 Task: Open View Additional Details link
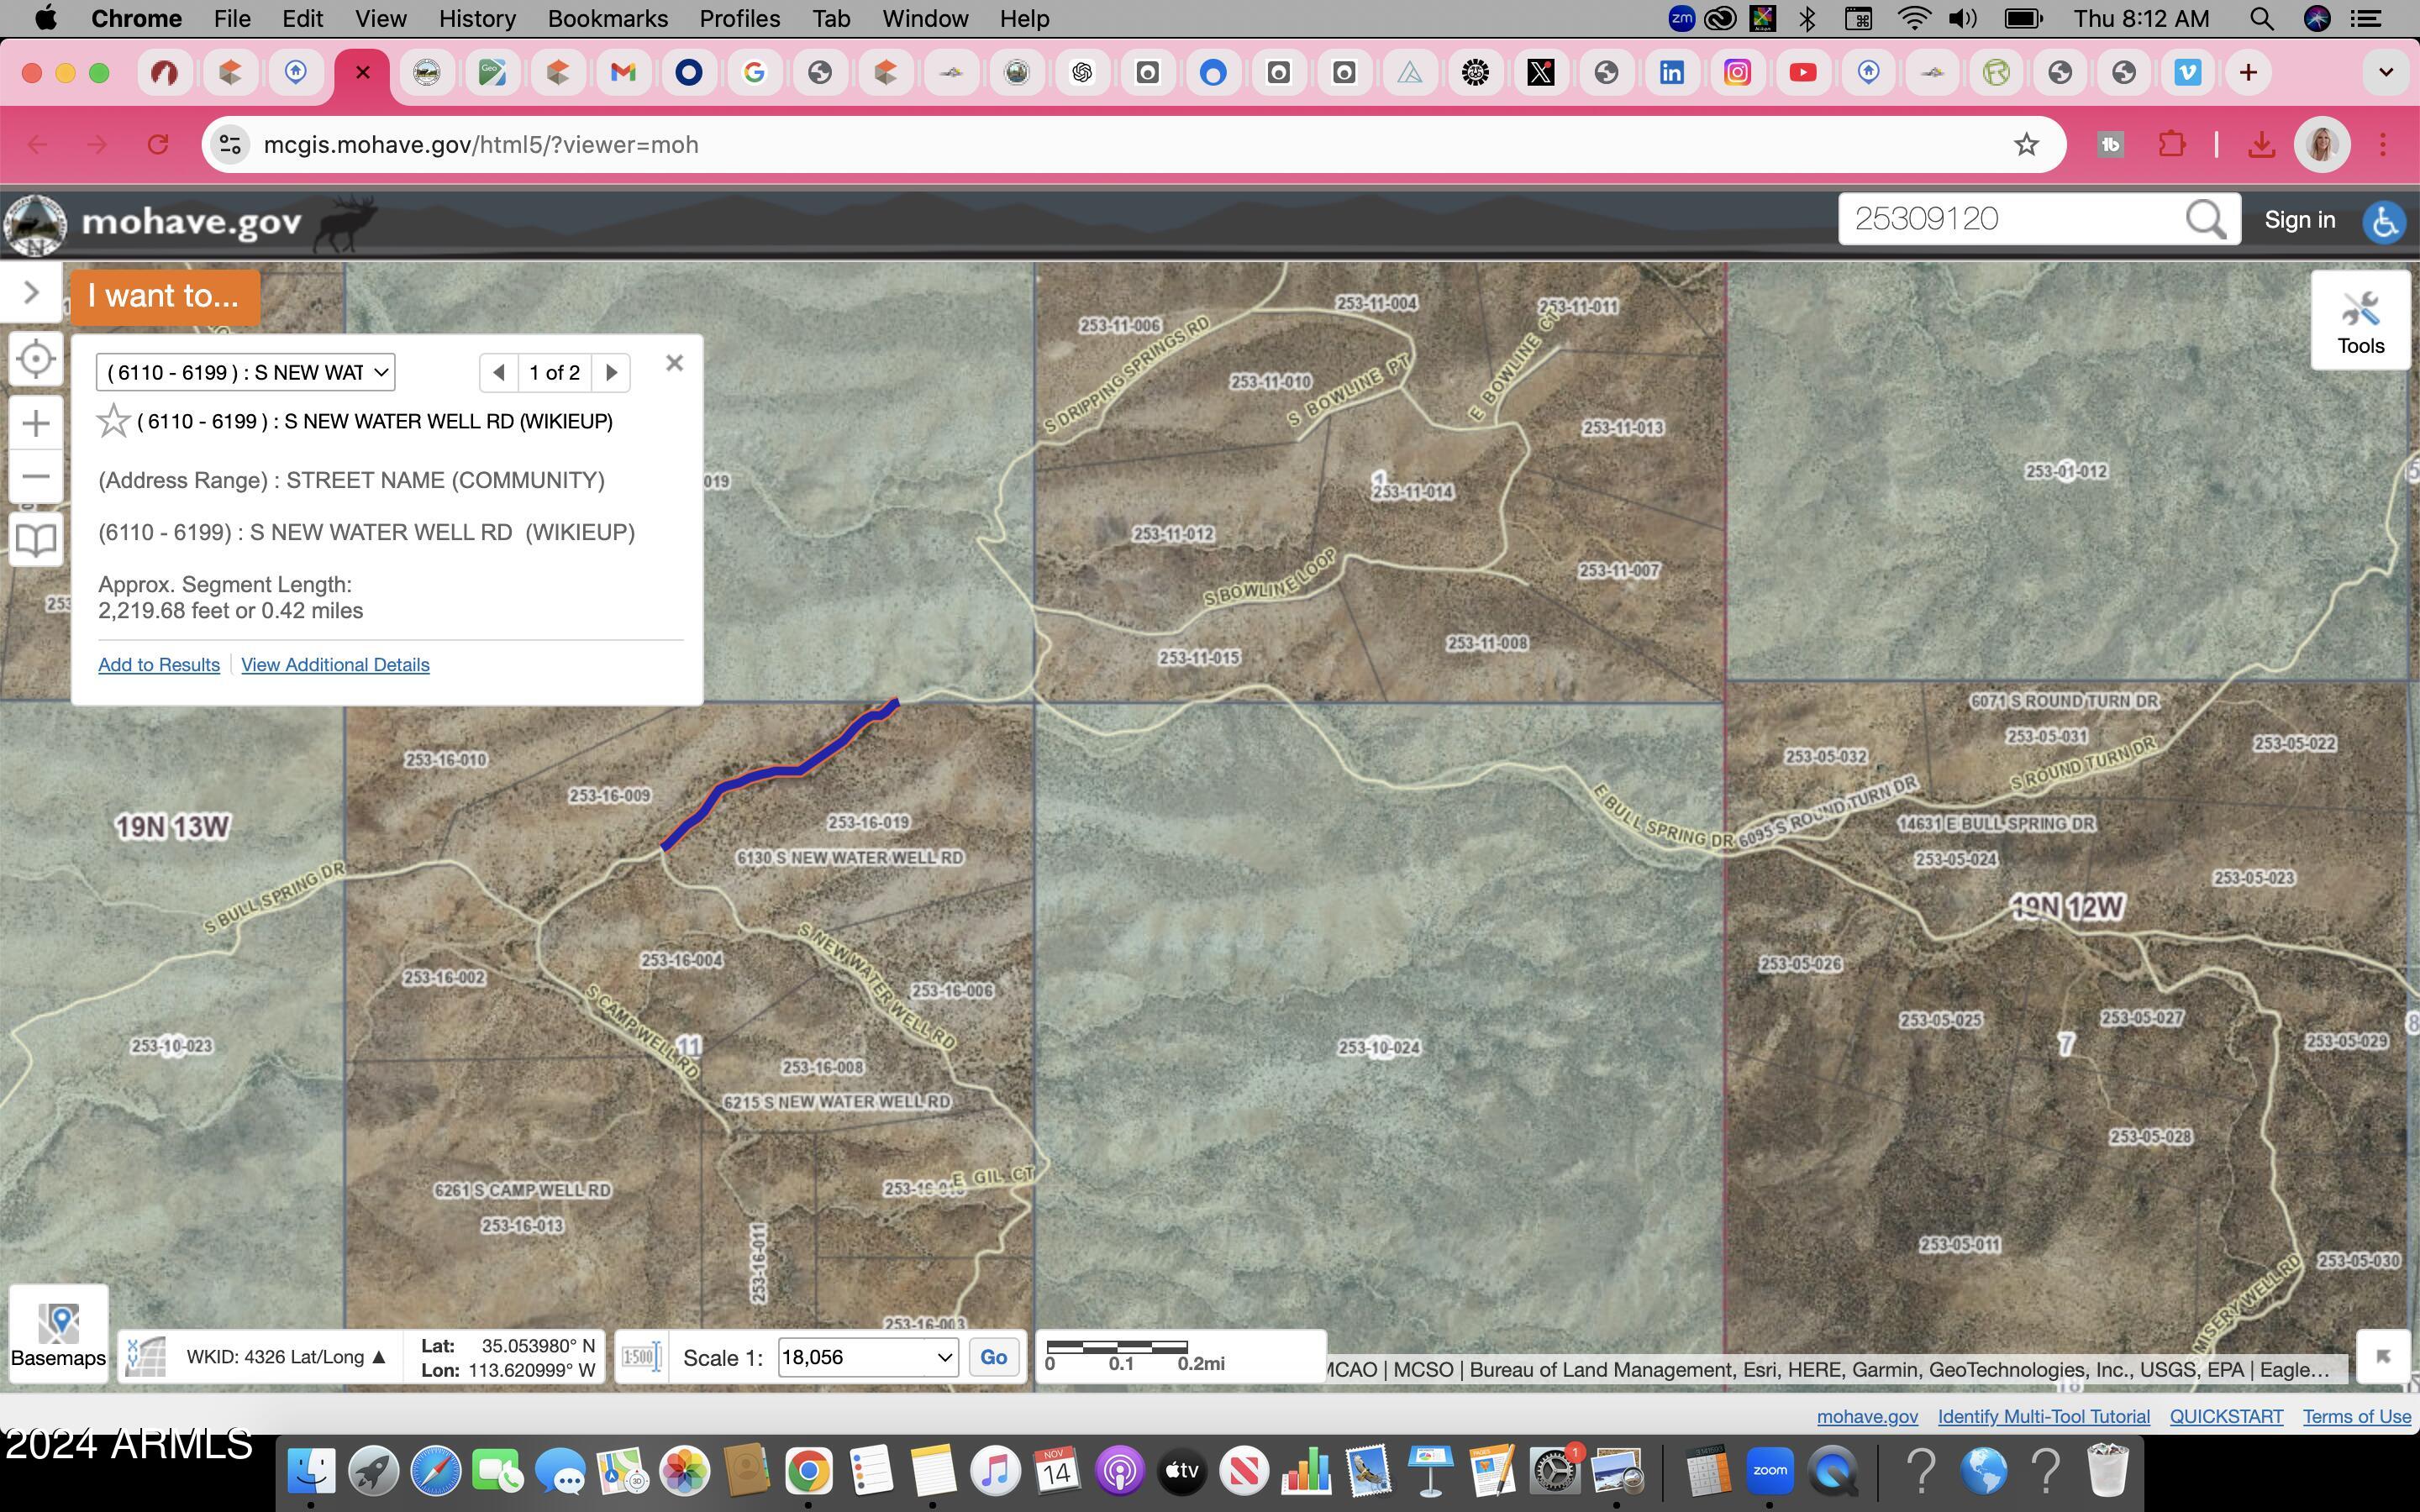[x=334, y=664]
